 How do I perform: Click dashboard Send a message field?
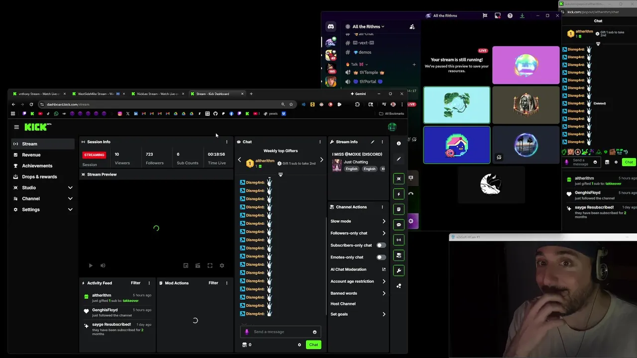(x=281, y=332)
